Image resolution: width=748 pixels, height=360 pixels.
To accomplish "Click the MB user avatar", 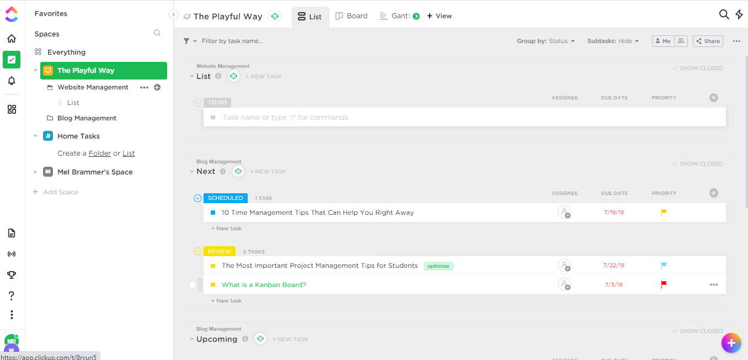I will coord(12,341).
